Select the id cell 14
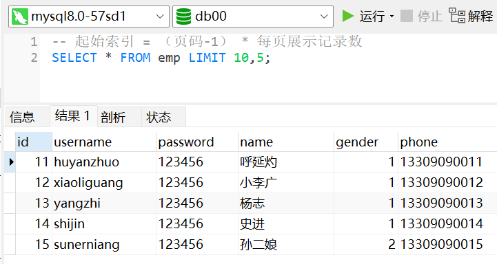The height and width of the screenshot is (264, 497). coord(34,223)
